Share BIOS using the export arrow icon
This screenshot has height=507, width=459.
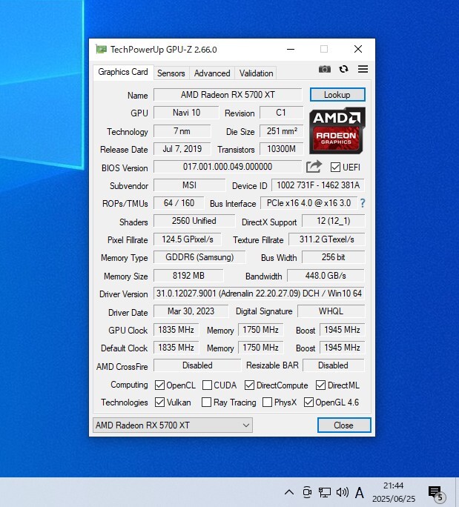[314, 167]
